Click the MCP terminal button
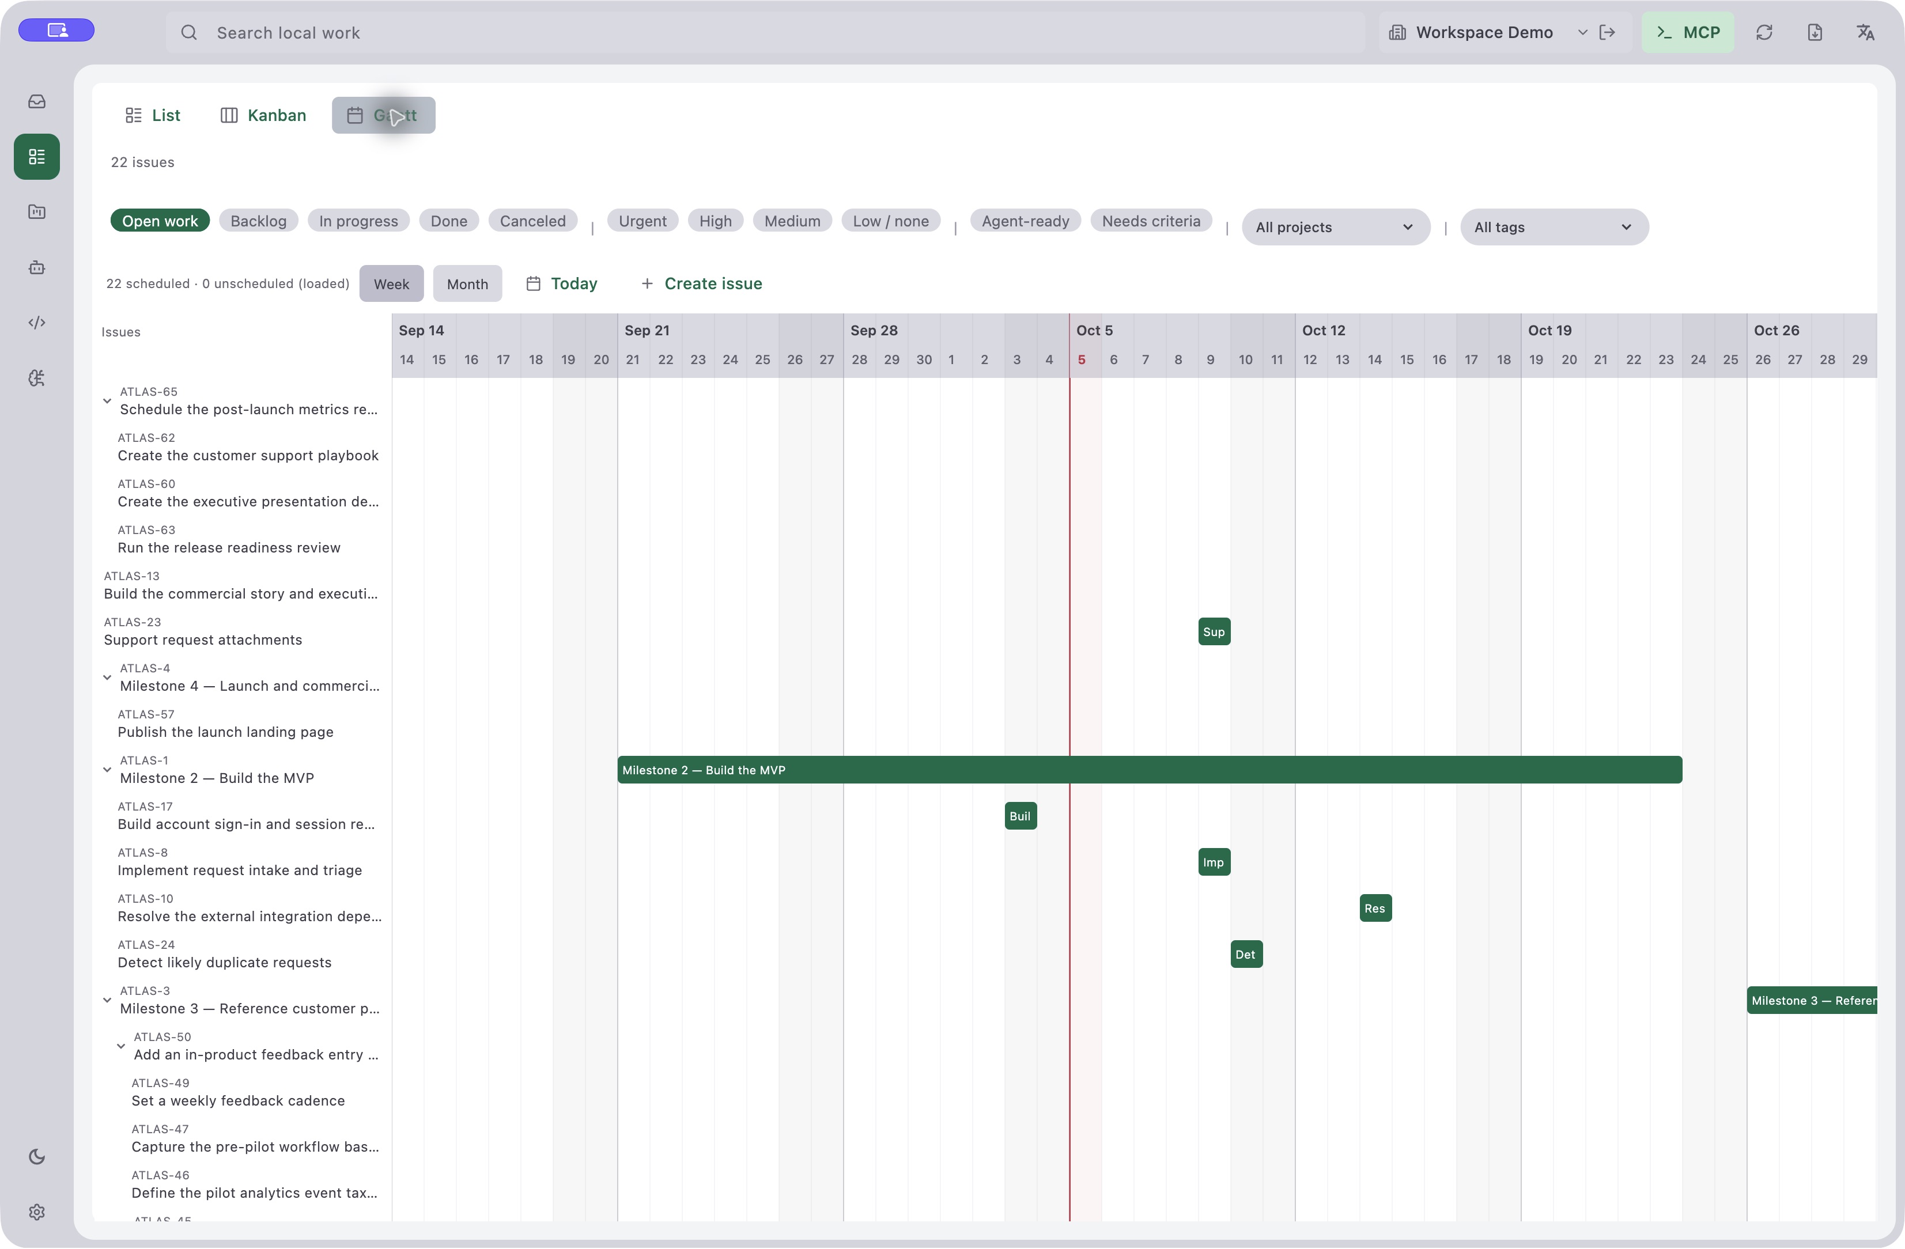1905x1249 pixels. [1688, 32]
